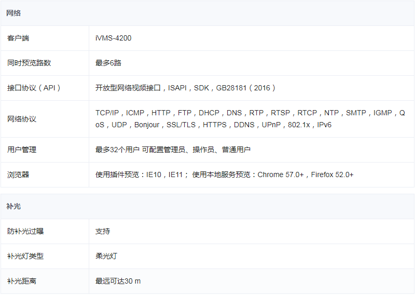Screen dimensions: 415x295
Task: Click the iVMS-4200 value
Action: [113, 38]
